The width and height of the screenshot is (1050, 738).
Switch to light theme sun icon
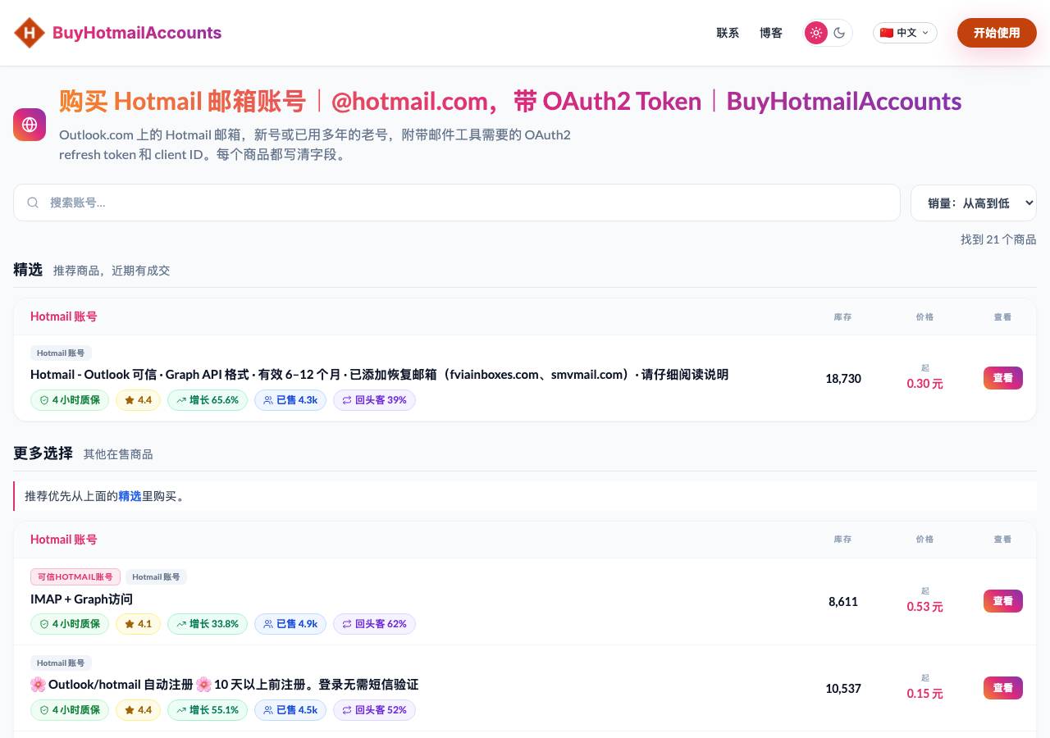(815, 33)
